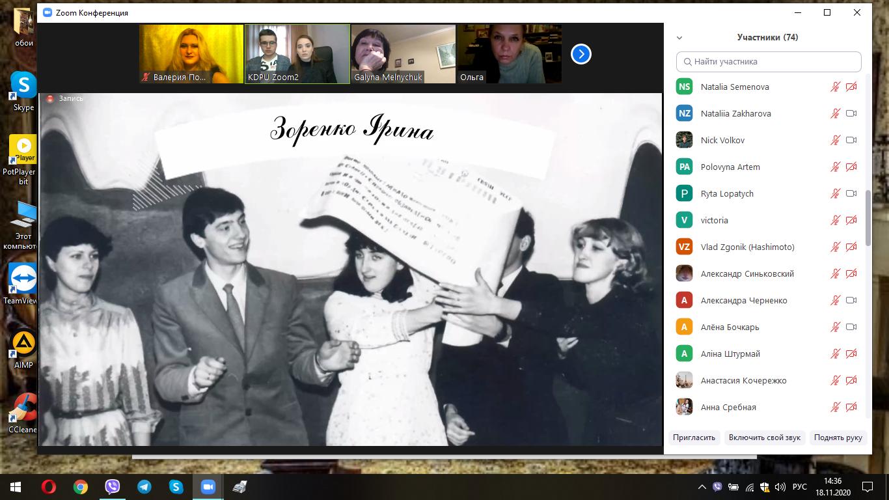Click the Zoom icon in taskbar

[208, 486]
